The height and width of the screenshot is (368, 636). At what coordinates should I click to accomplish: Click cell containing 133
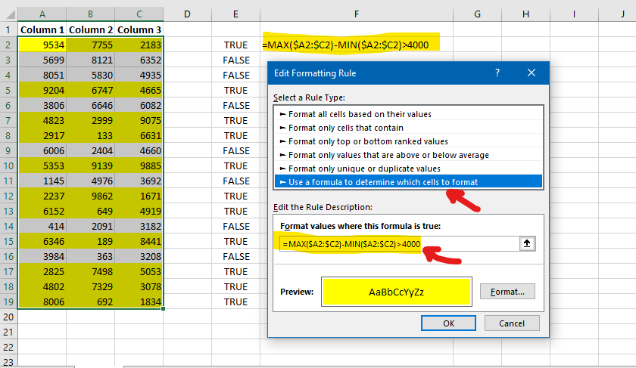(x=90, y=135)
